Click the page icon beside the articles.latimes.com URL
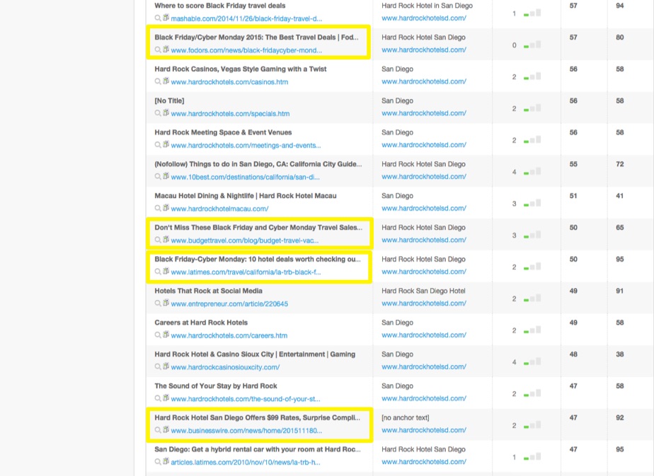The width and height of the screenshot is (654, 476). tap(166, 461)
